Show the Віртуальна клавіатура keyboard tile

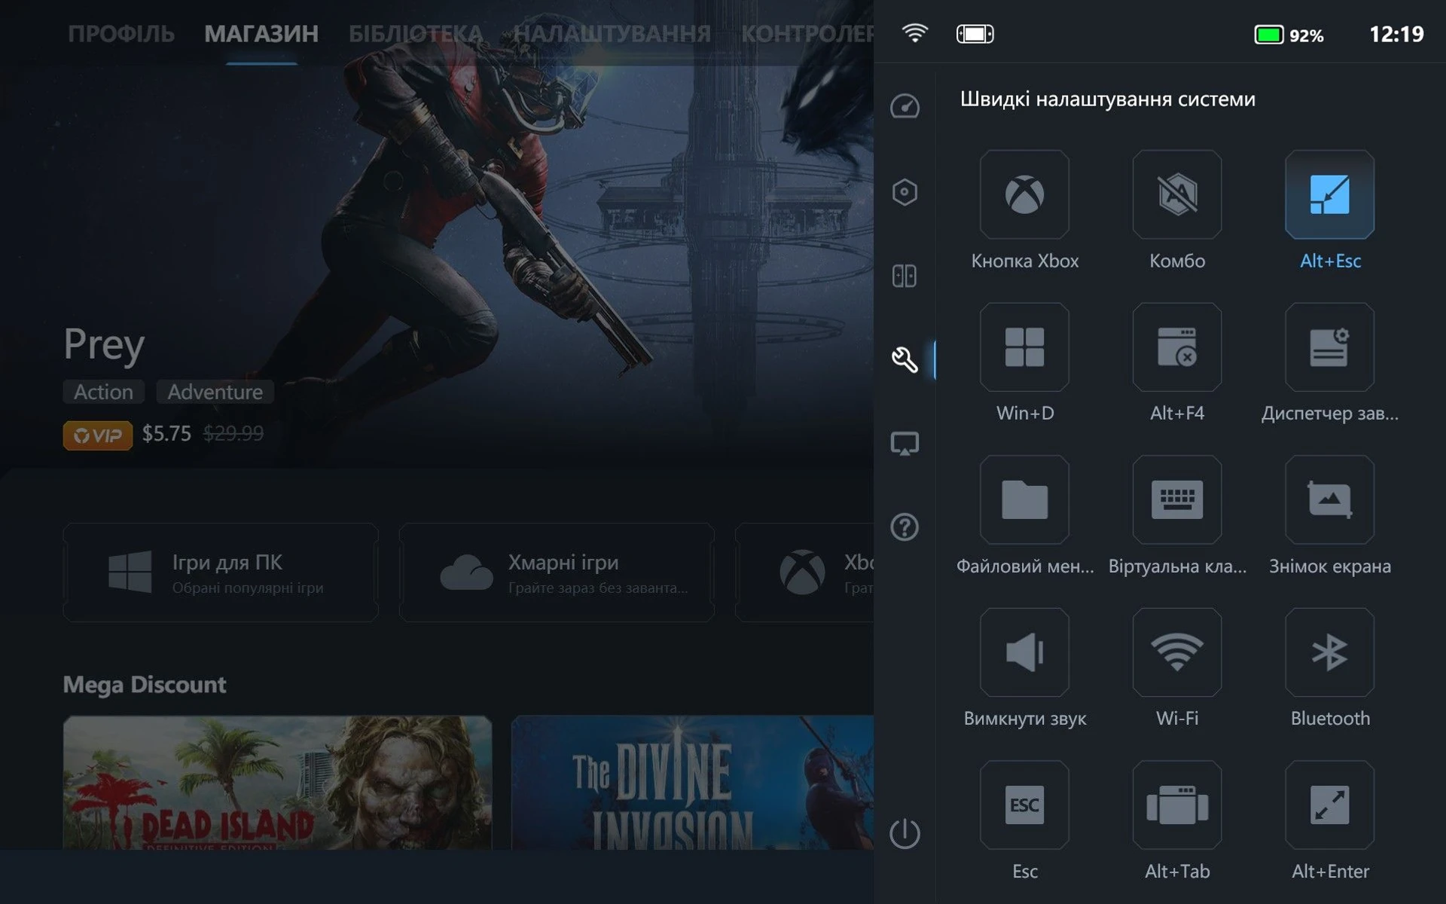point(1177,499)
